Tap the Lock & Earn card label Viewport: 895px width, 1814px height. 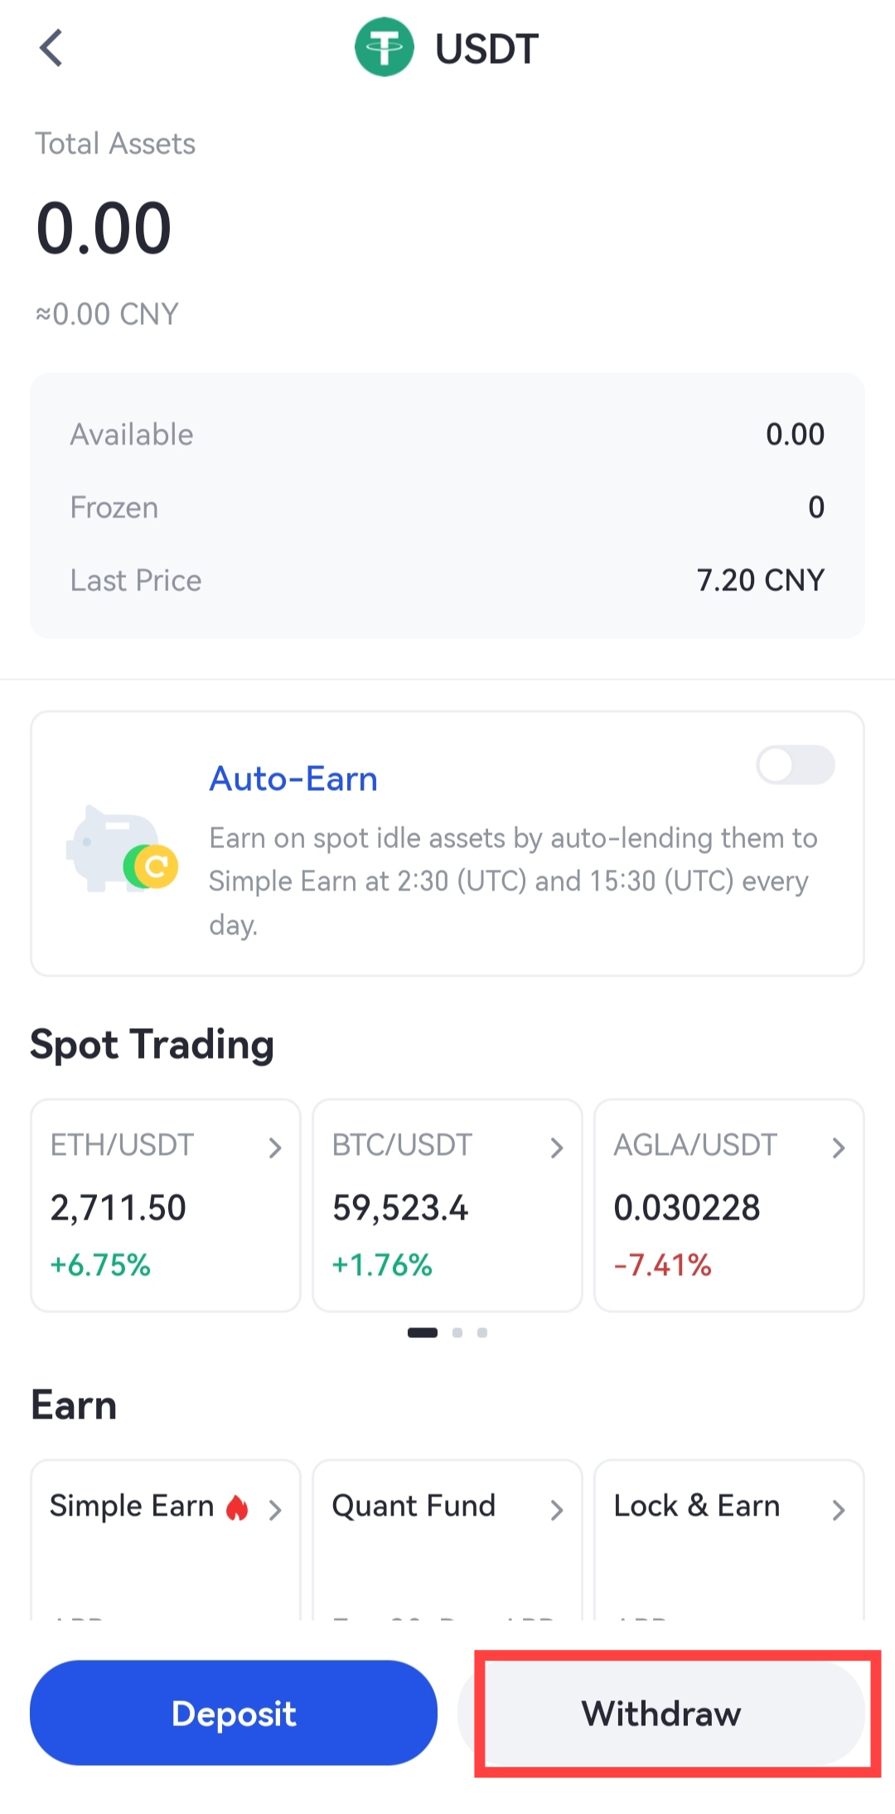coord(696,1506)
